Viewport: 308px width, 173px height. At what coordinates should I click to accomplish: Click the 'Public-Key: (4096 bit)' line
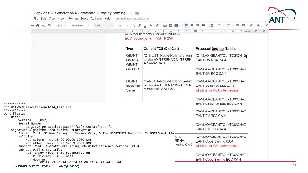tap(53, 156)
